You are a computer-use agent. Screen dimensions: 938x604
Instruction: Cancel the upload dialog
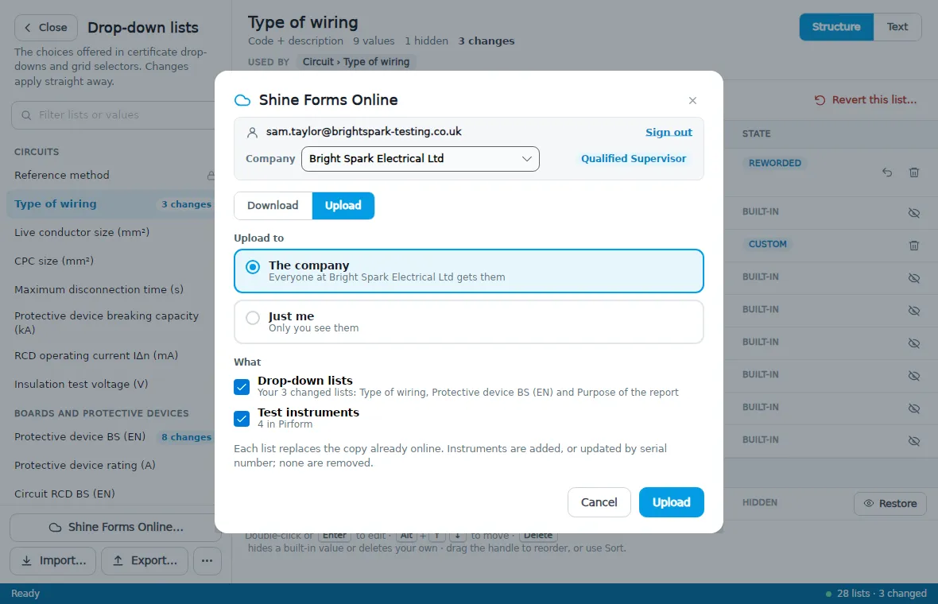pyautogui.click(x=599, y=502)
